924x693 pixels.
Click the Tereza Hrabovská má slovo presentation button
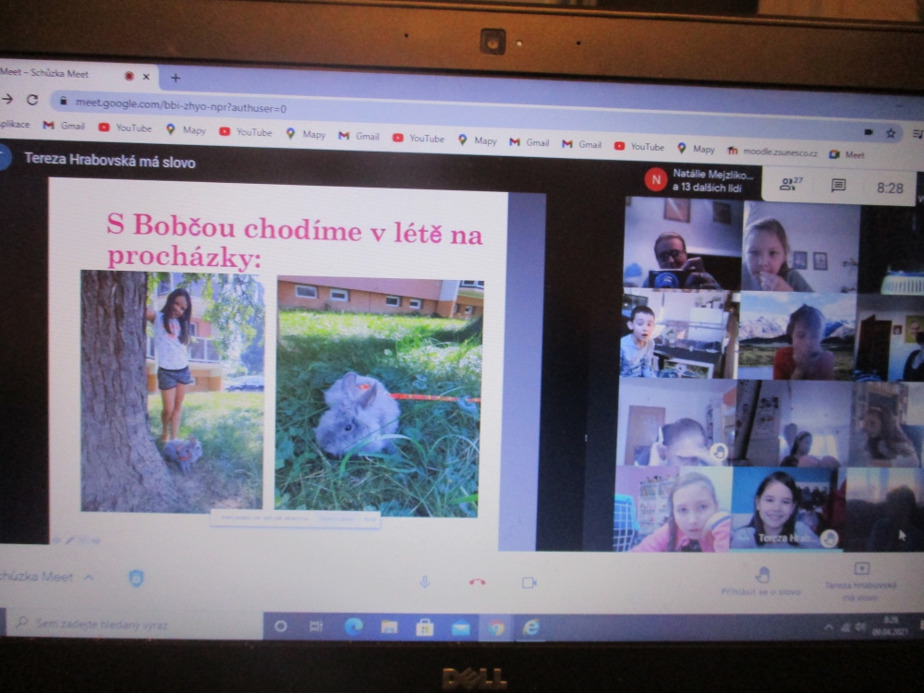[860, 581]
